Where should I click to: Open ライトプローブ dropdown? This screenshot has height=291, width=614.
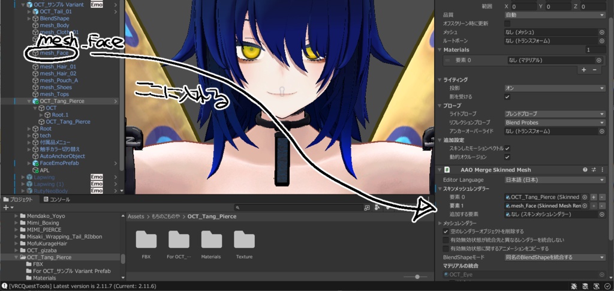click(x=555, y=114)
